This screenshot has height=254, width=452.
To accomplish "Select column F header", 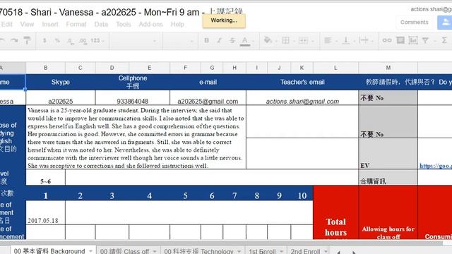I will [x=185, y=68].
